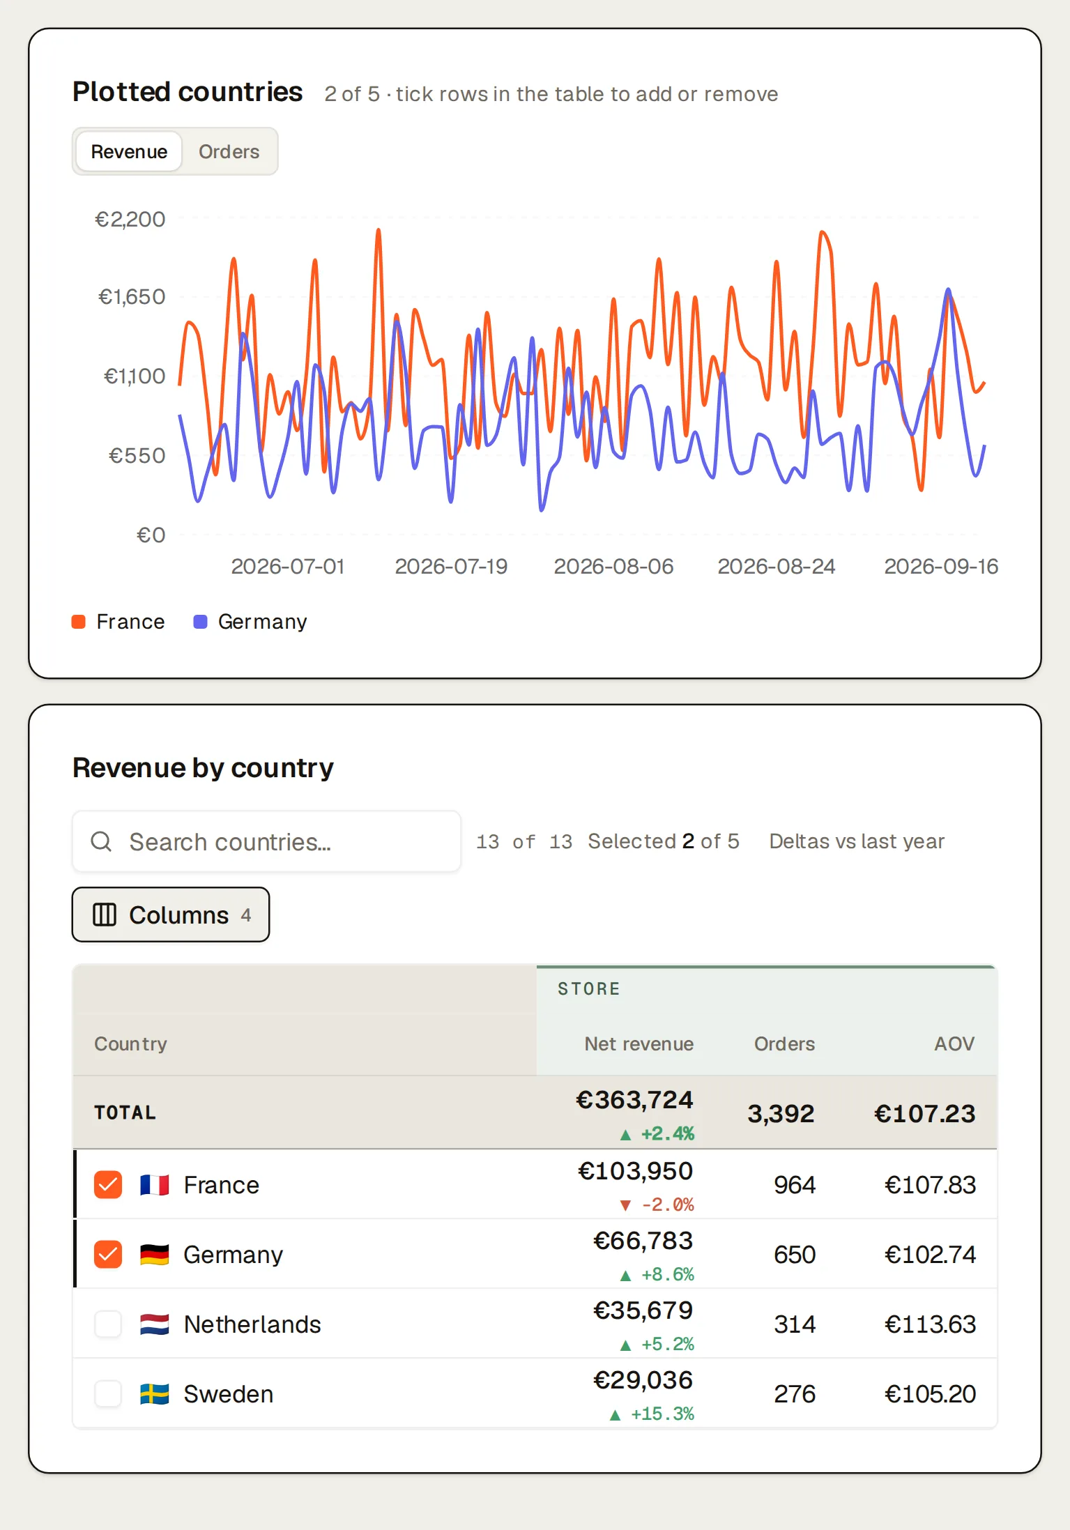
Task: Switch to the Revenue chart tab
Action: pyautogui.click(x=129, y=151)
